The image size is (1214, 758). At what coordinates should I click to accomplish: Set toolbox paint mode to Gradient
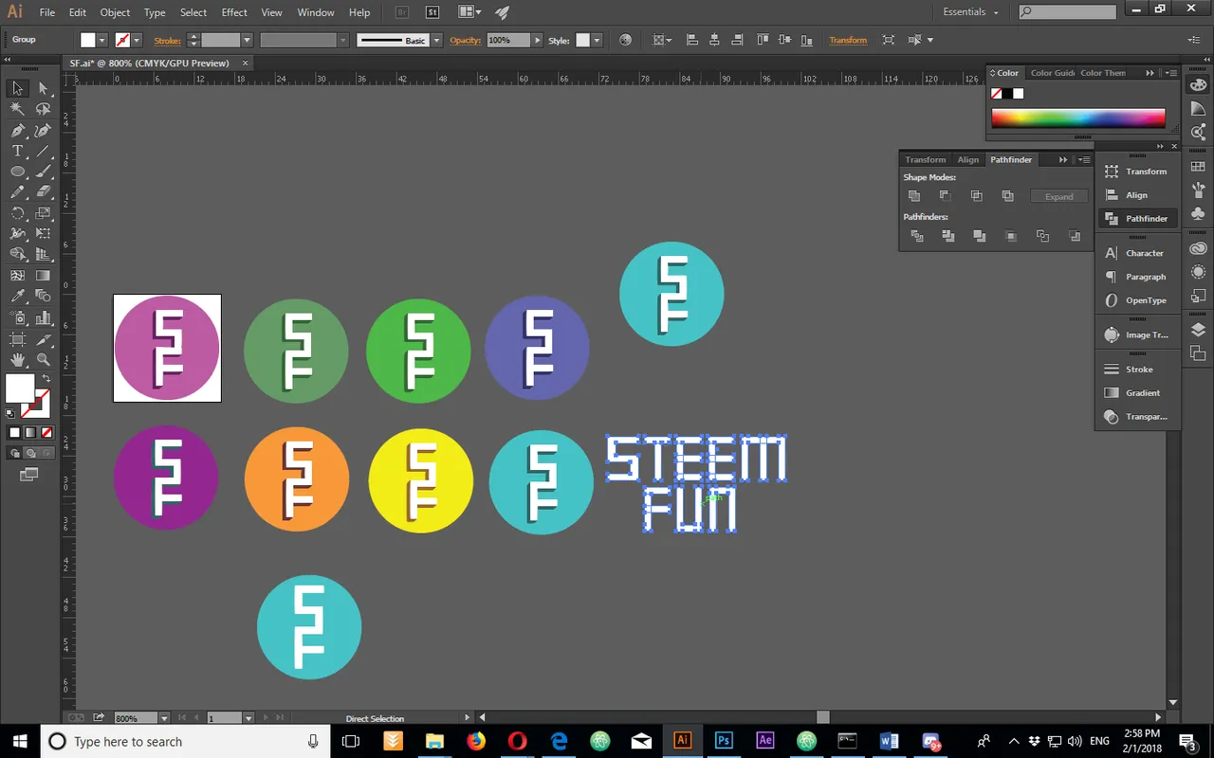click(30, 433)
